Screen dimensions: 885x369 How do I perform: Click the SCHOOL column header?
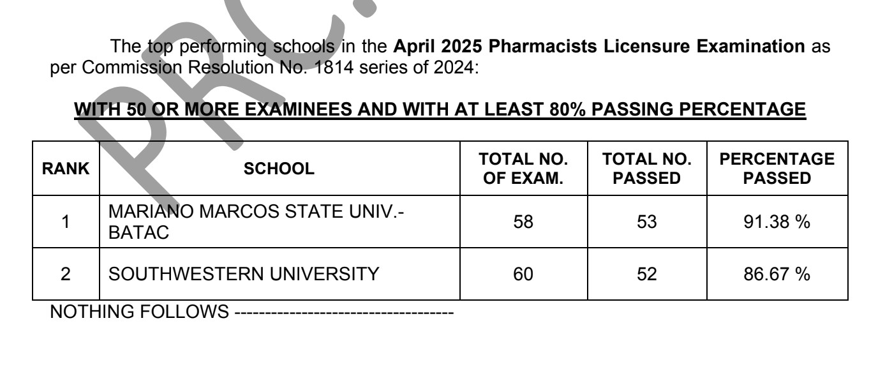point(279,169)
